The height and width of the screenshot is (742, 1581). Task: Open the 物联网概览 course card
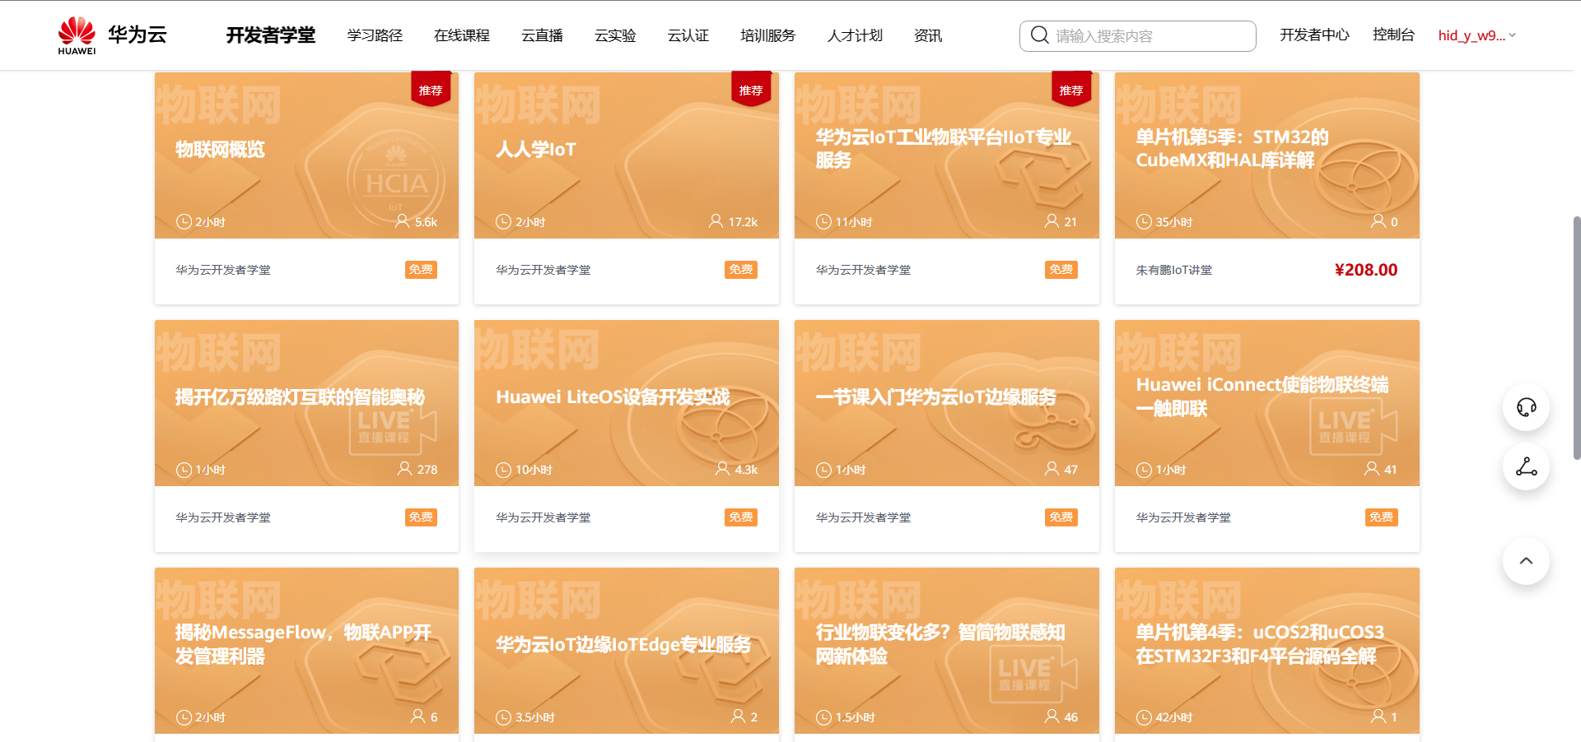tap(306, 188)
